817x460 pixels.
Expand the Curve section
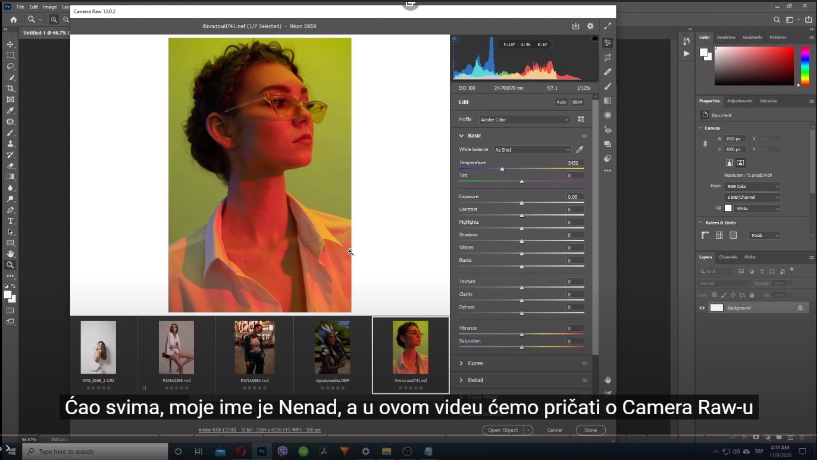point(461,363)
